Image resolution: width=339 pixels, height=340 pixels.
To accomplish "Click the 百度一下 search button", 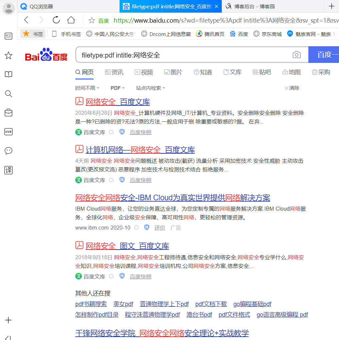I will 324,55.
